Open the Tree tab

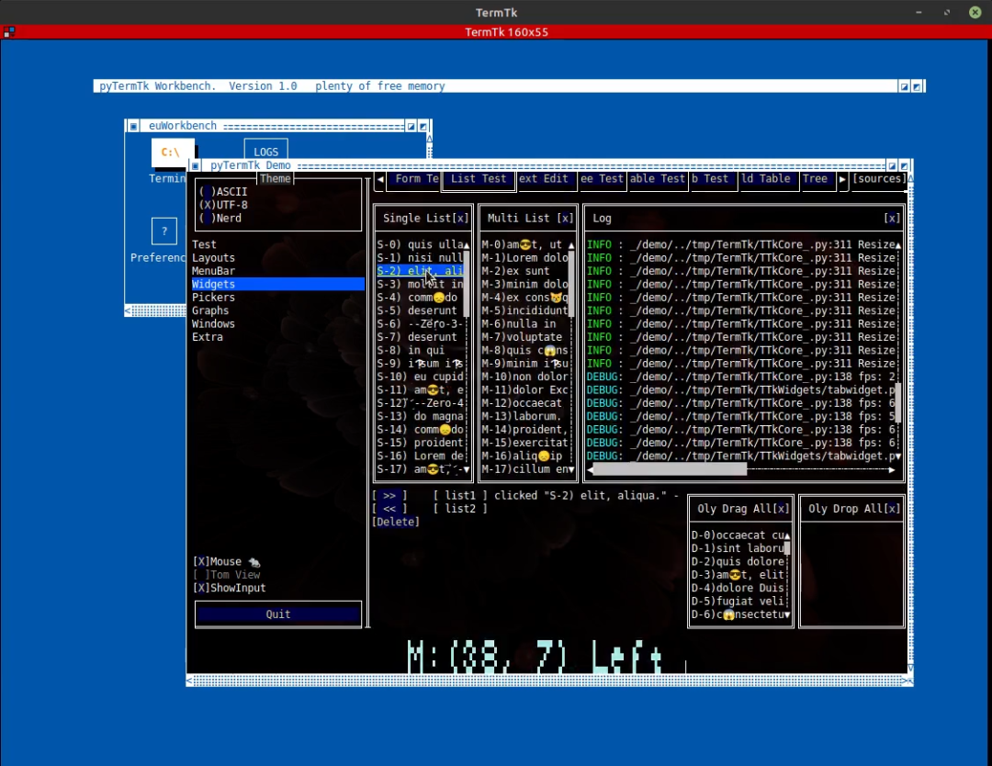[x=817, y=179]
